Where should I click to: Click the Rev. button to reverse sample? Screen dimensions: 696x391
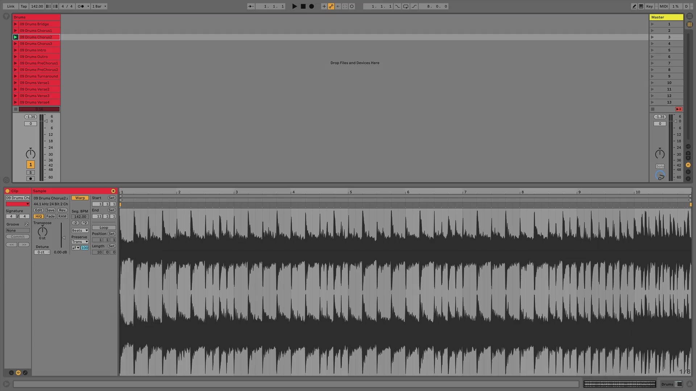coord(62,210)
